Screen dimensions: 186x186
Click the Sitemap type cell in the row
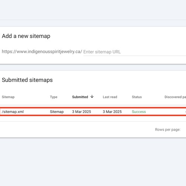coord(57,112)
